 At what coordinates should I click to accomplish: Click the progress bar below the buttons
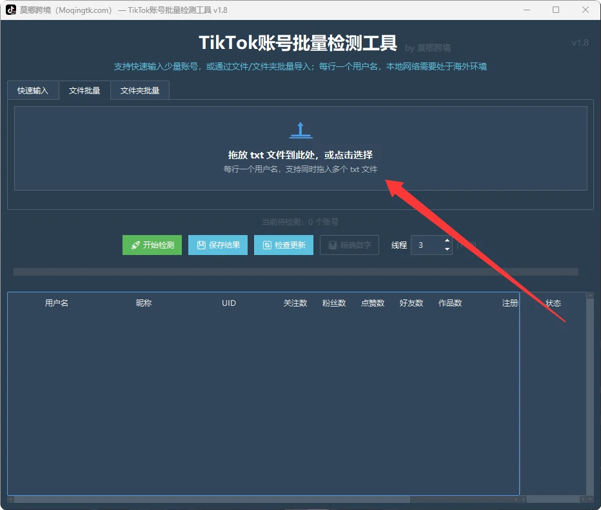coord(296,272)
